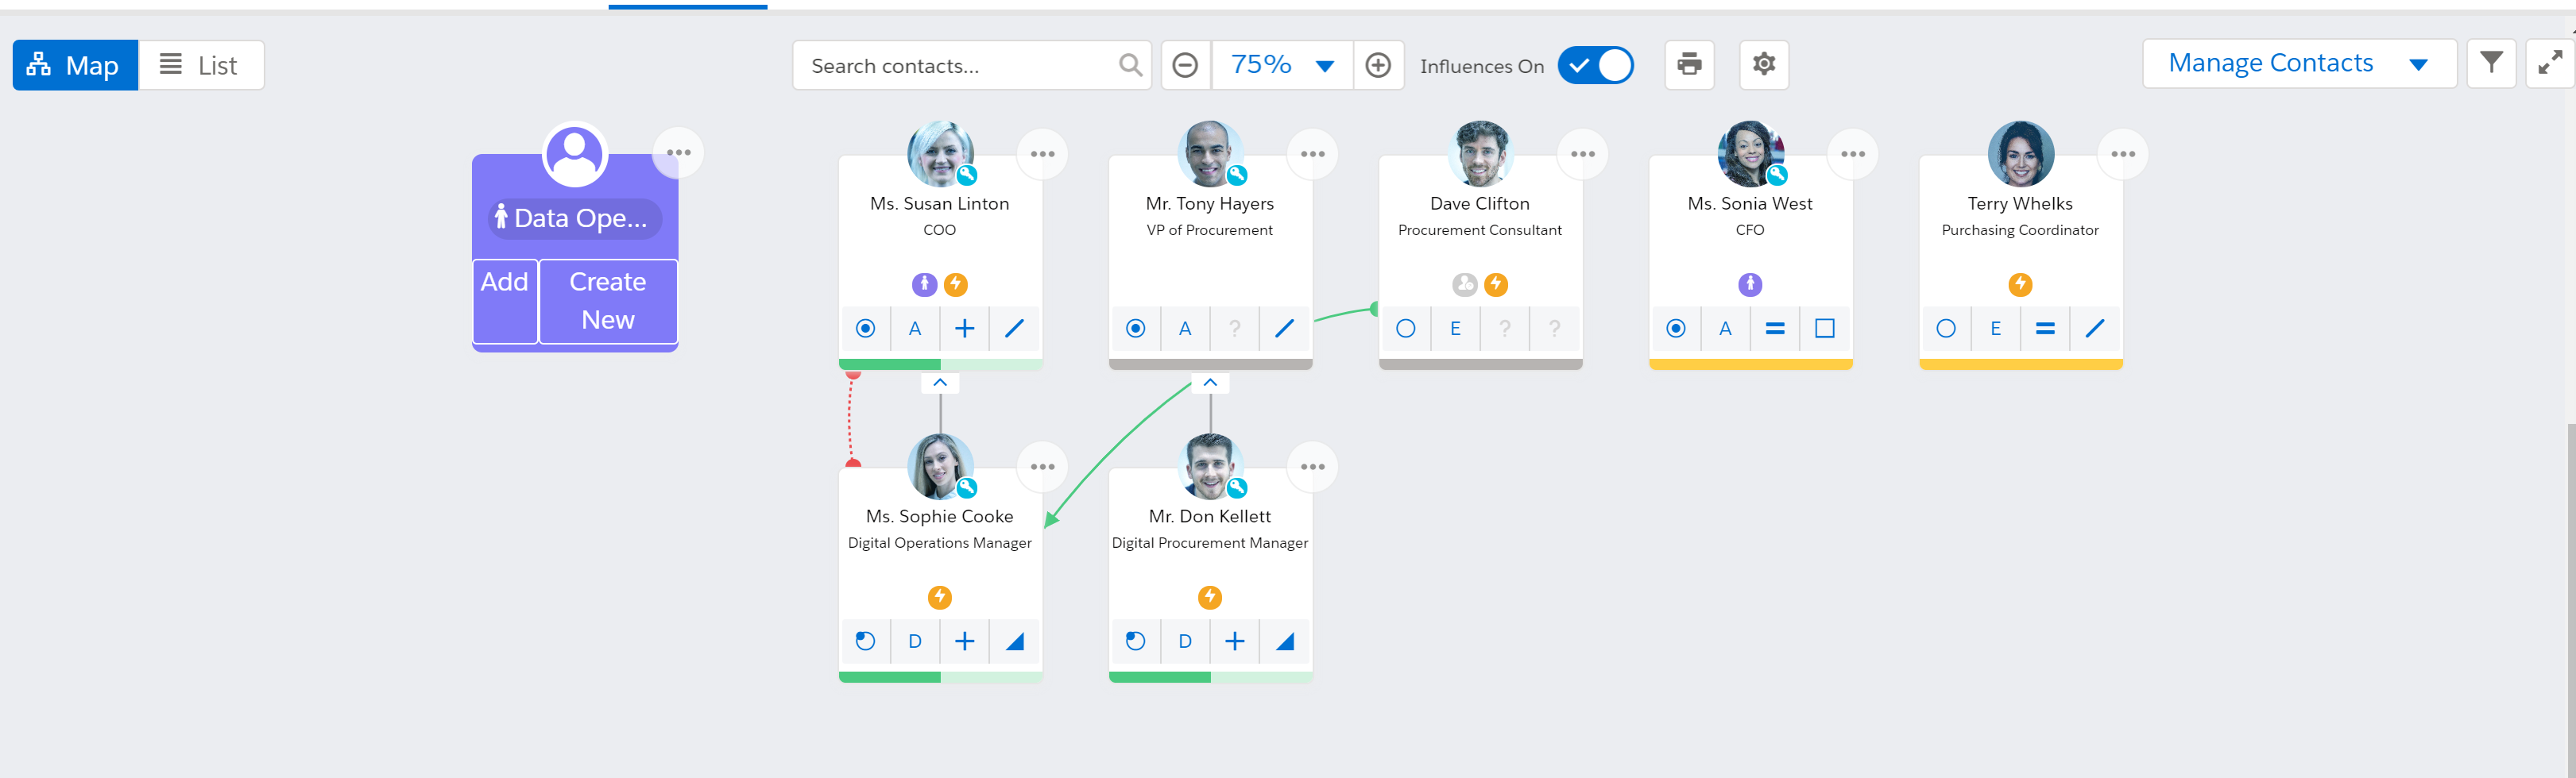The image size is (2576, 778).
Task: Open map settings gear
Action: pos(1764,65)
